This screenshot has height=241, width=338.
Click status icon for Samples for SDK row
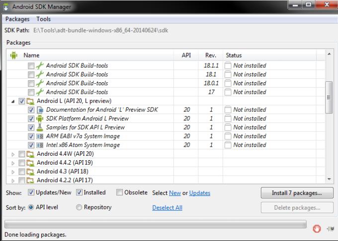click(228, 127)
